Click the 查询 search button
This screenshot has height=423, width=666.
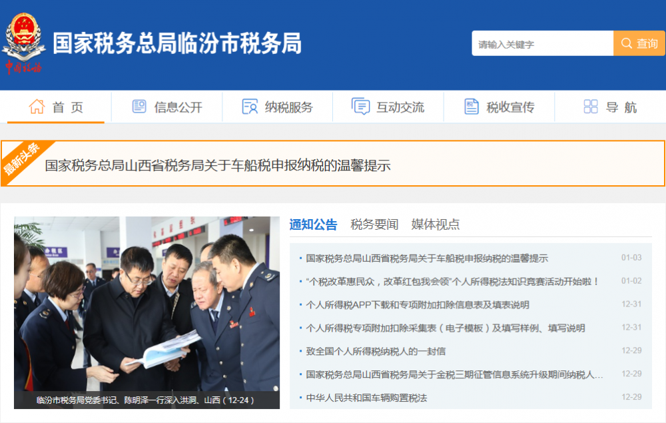pos(639,43)
